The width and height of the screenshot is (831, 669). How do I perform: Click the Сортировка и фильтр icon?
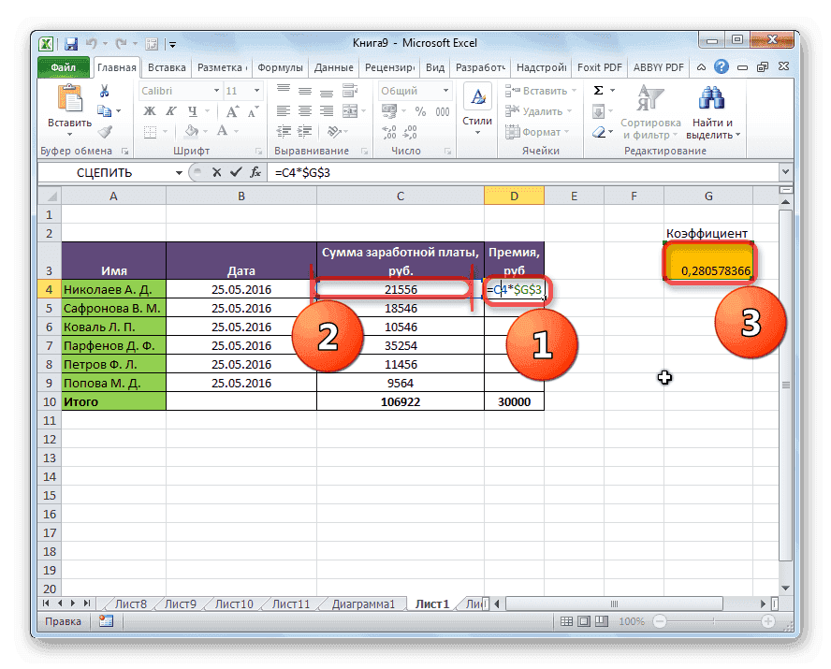tap(650, 99)
